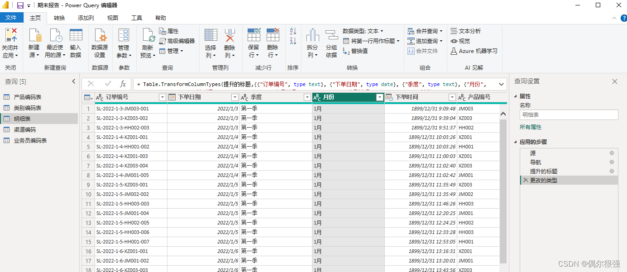Screen dimensions: 627x272
Task: Click Replace Values (替换值)
Action: click(355, 51)
